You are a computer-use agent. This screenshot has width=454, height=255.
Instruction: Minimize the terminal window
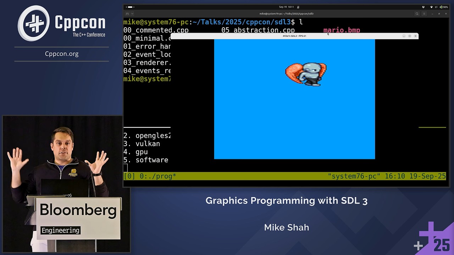tap(432, 14)
